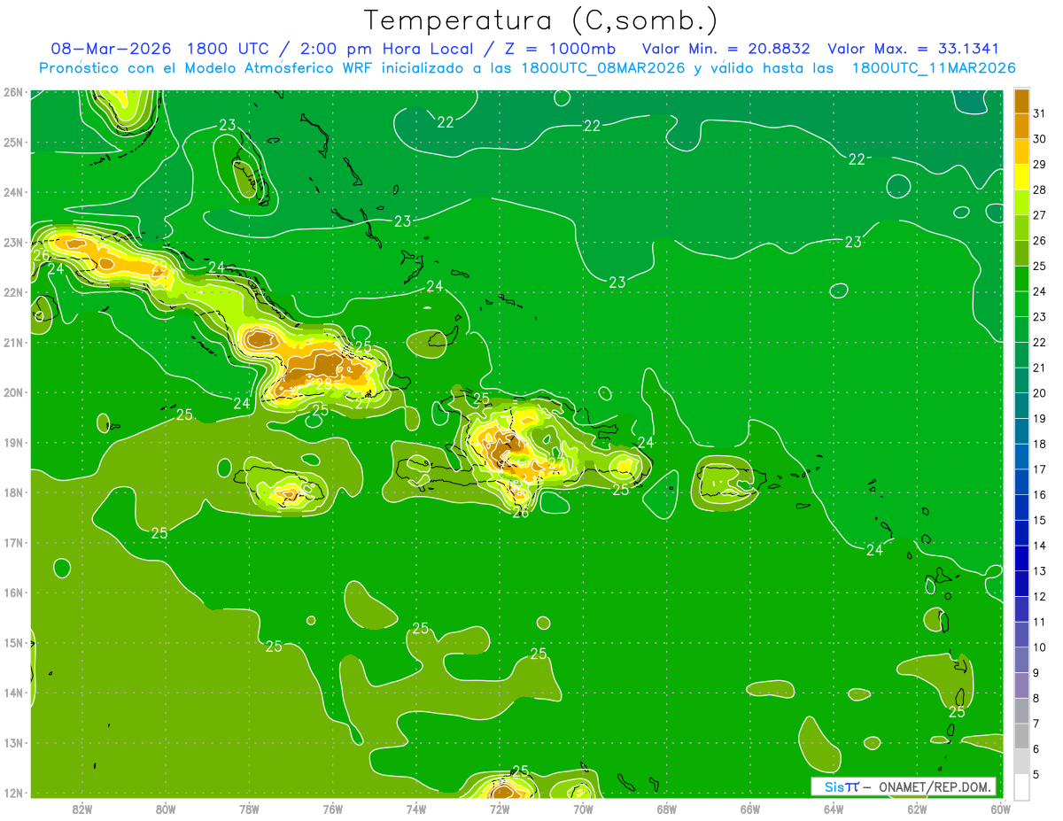1063x821 pixels.
Task: Click the legend scale value 11
Action: pyautogui.click(x=1039, y=622)
